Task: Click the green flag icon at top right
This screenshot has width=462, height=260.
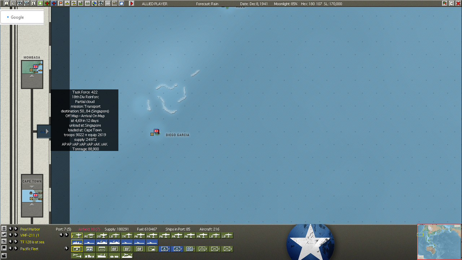Action: [x=444, y=3]
